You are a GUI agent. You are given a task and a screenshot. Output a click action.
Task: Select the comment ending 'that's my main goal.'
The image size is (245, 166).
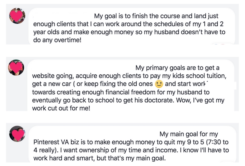click(132, 144)
